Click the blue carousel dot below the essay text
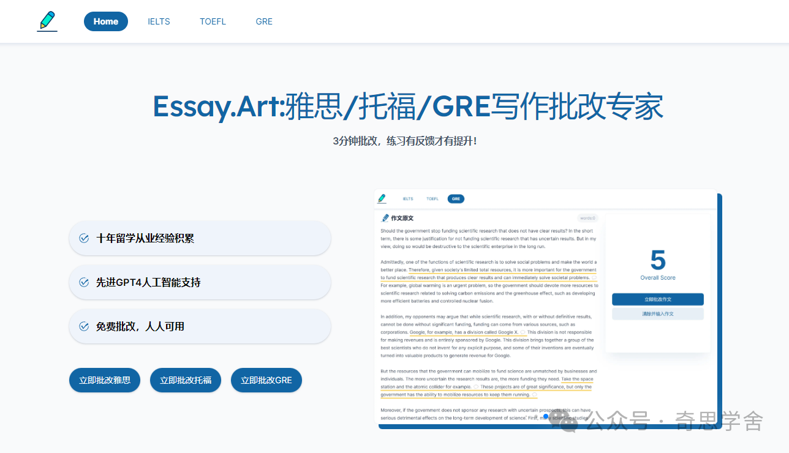 (545, 416)
